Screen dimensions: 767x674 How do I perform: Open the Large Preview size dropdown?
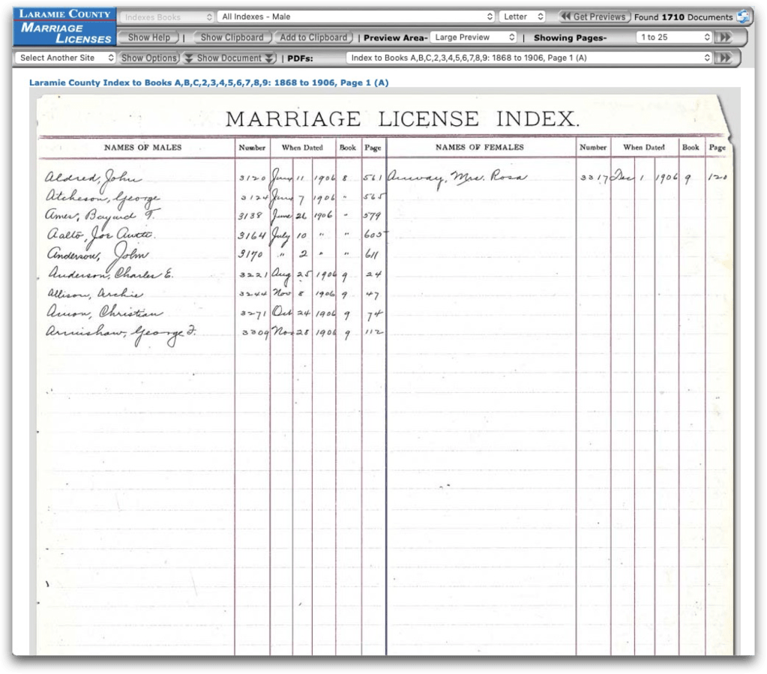click(x=475, y=37)
